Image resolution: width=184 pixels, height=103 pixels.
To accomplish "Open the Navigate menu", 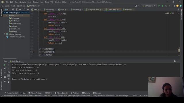I will pos(22,2).
